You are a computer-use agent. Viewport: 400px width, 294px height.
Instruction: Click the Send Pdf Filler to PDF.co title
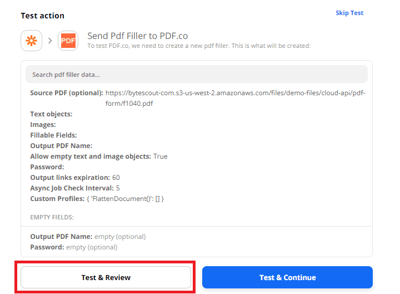(x=146, y=36)
